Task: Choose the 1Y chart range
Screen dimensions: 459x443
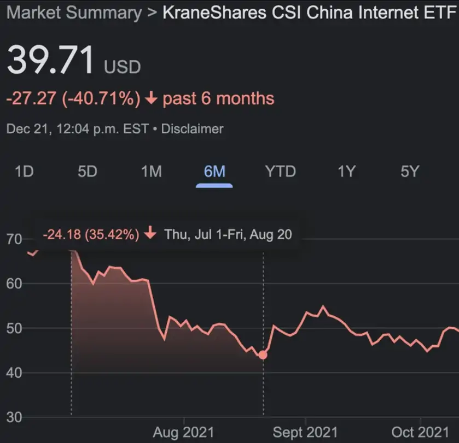Action: point(347,172)
